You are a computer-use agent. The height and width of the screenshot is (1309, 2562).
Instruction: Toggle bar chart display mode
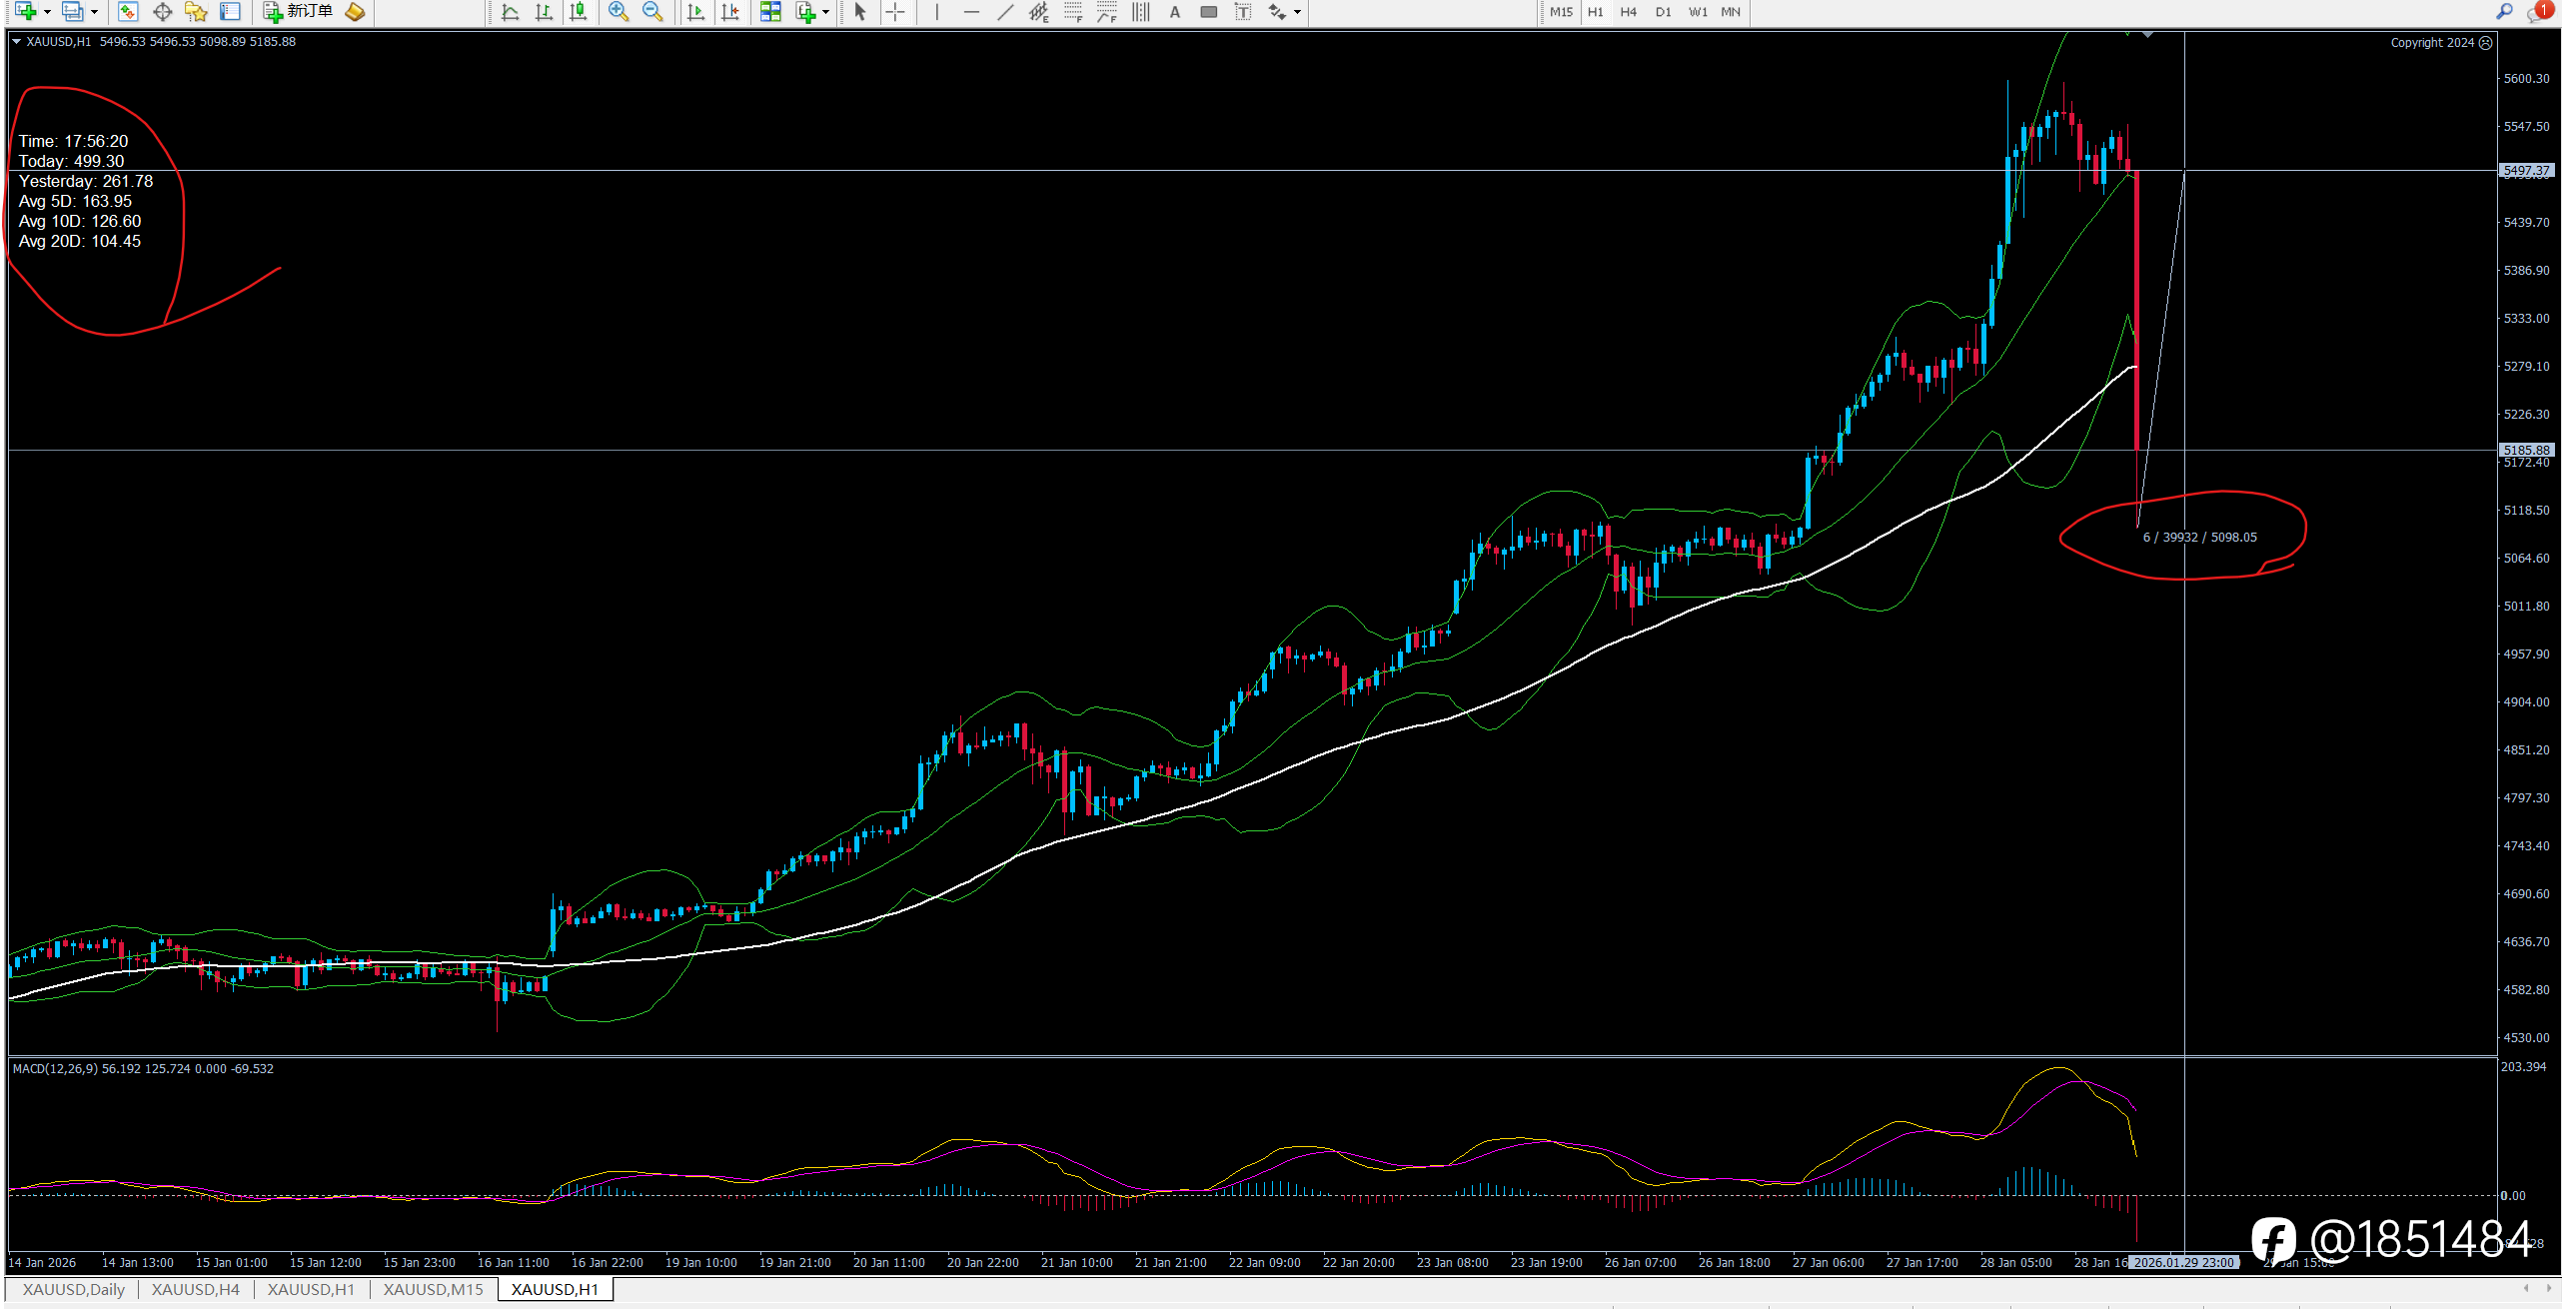(544, 12)
